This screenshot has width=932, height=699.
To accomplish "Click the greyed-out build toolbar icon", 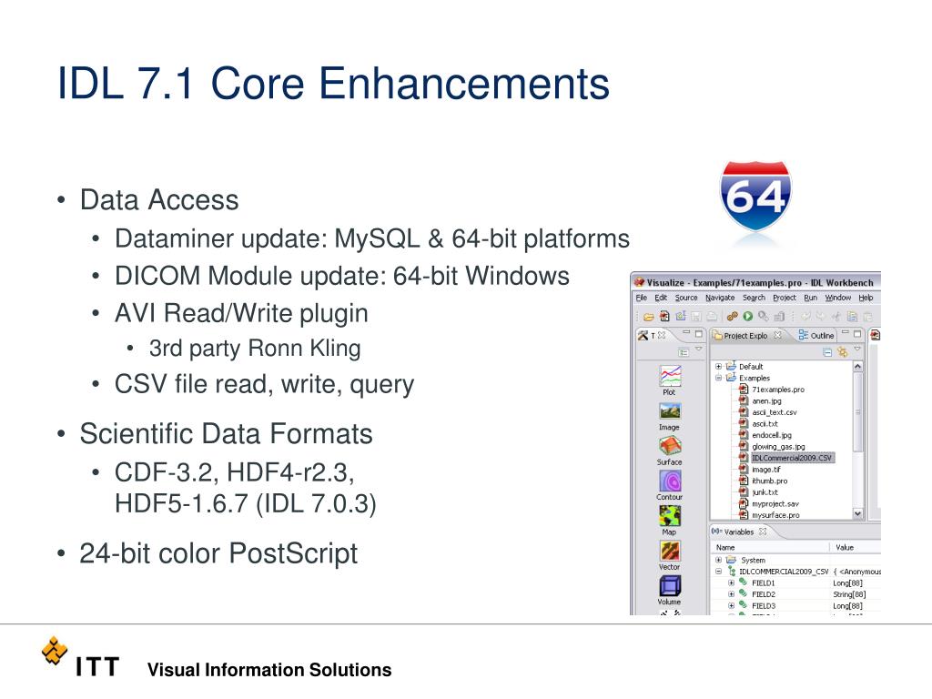I will click(x=779, y=317).
